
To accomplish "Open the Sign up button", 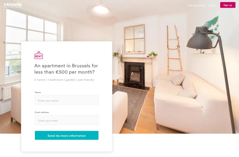I will pyautogui.click(x=228, y=5).
